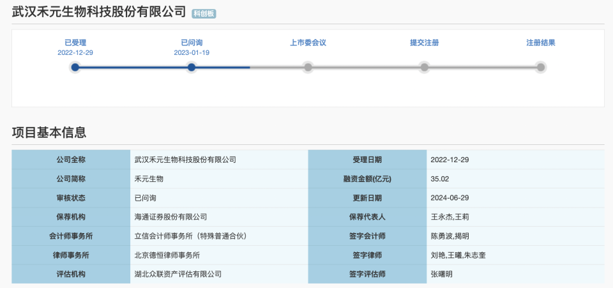
Task: Click 陈勇波,揭明 value cell
Action: tap(515, 236)
